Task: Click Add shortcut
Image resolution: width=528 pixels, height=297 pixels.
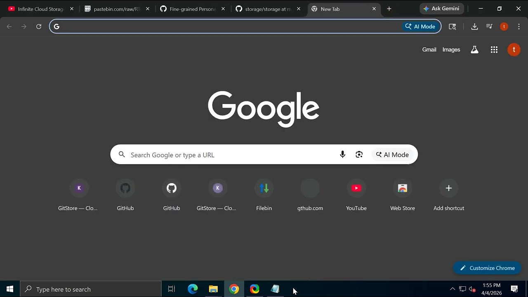Action: (x=449, y=195)
